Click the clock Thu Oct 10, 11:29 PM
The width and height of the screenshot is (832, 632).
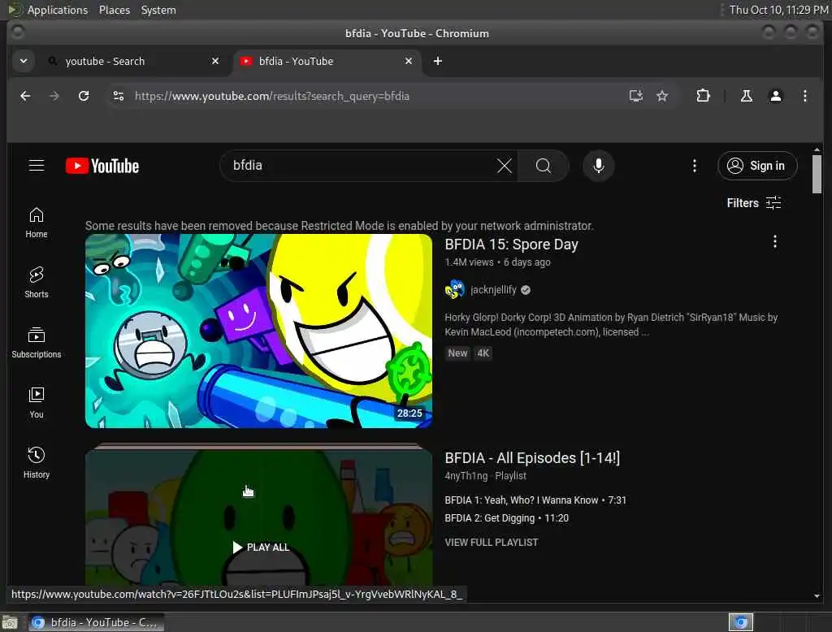778,10
